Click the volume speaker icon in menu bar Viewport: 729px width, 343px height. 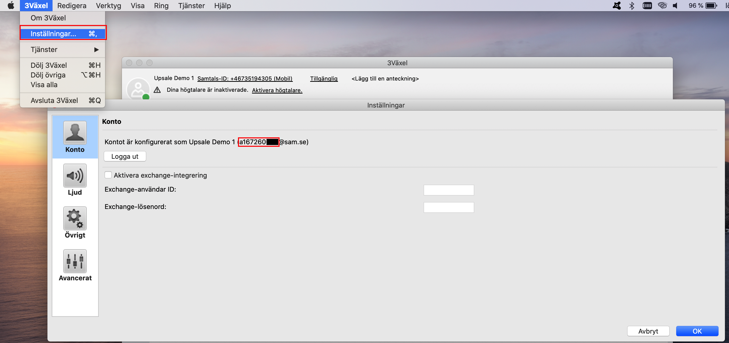point(675,5)
